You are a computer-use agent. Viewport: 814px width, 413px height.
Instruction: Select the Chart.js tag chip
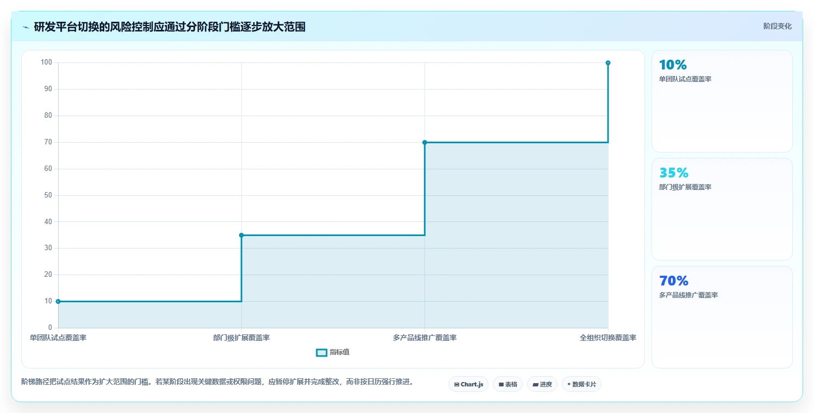tap(468, 384)
